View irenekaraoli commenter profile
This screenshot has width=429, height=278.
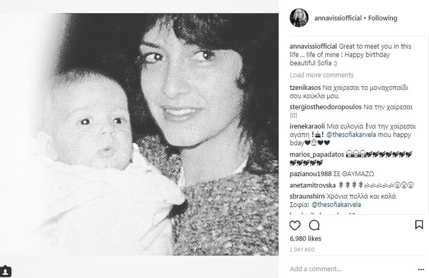(x=307, y=126)
